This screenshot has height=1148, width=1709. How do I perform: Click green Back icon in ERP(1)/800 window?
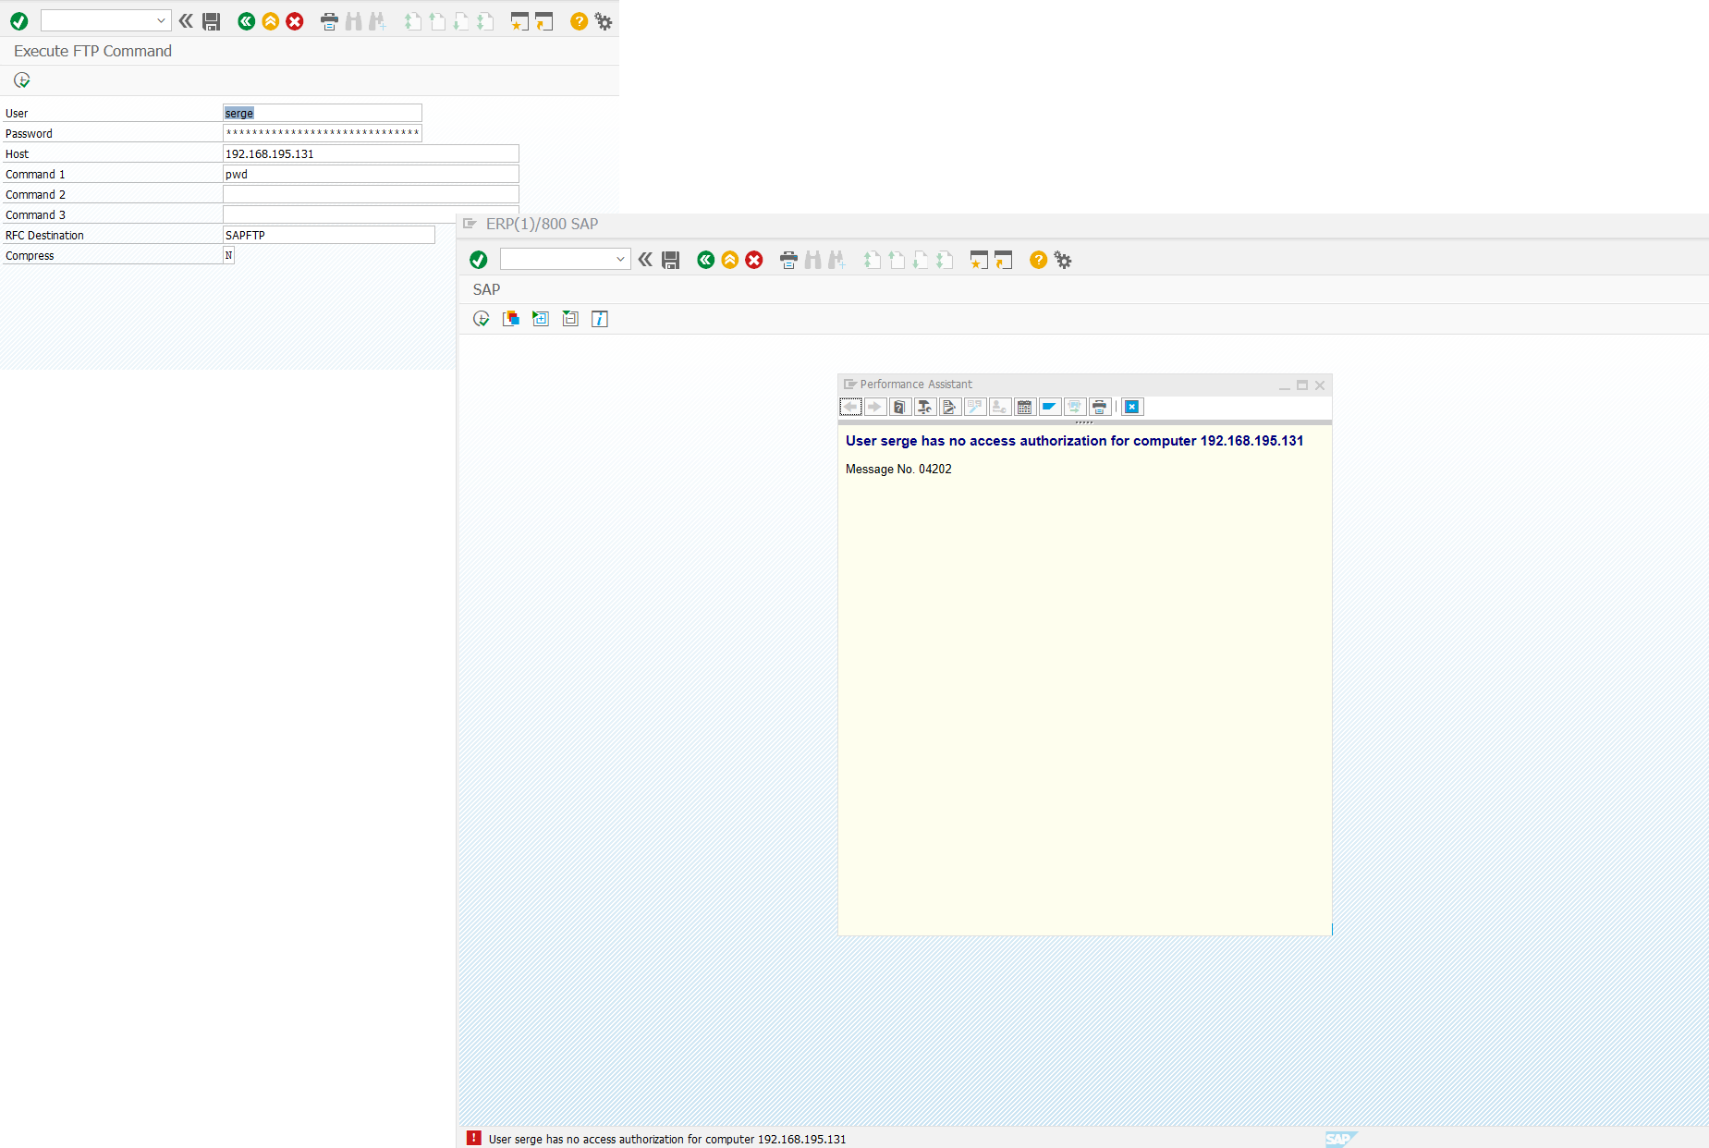(x=705, y=261)
